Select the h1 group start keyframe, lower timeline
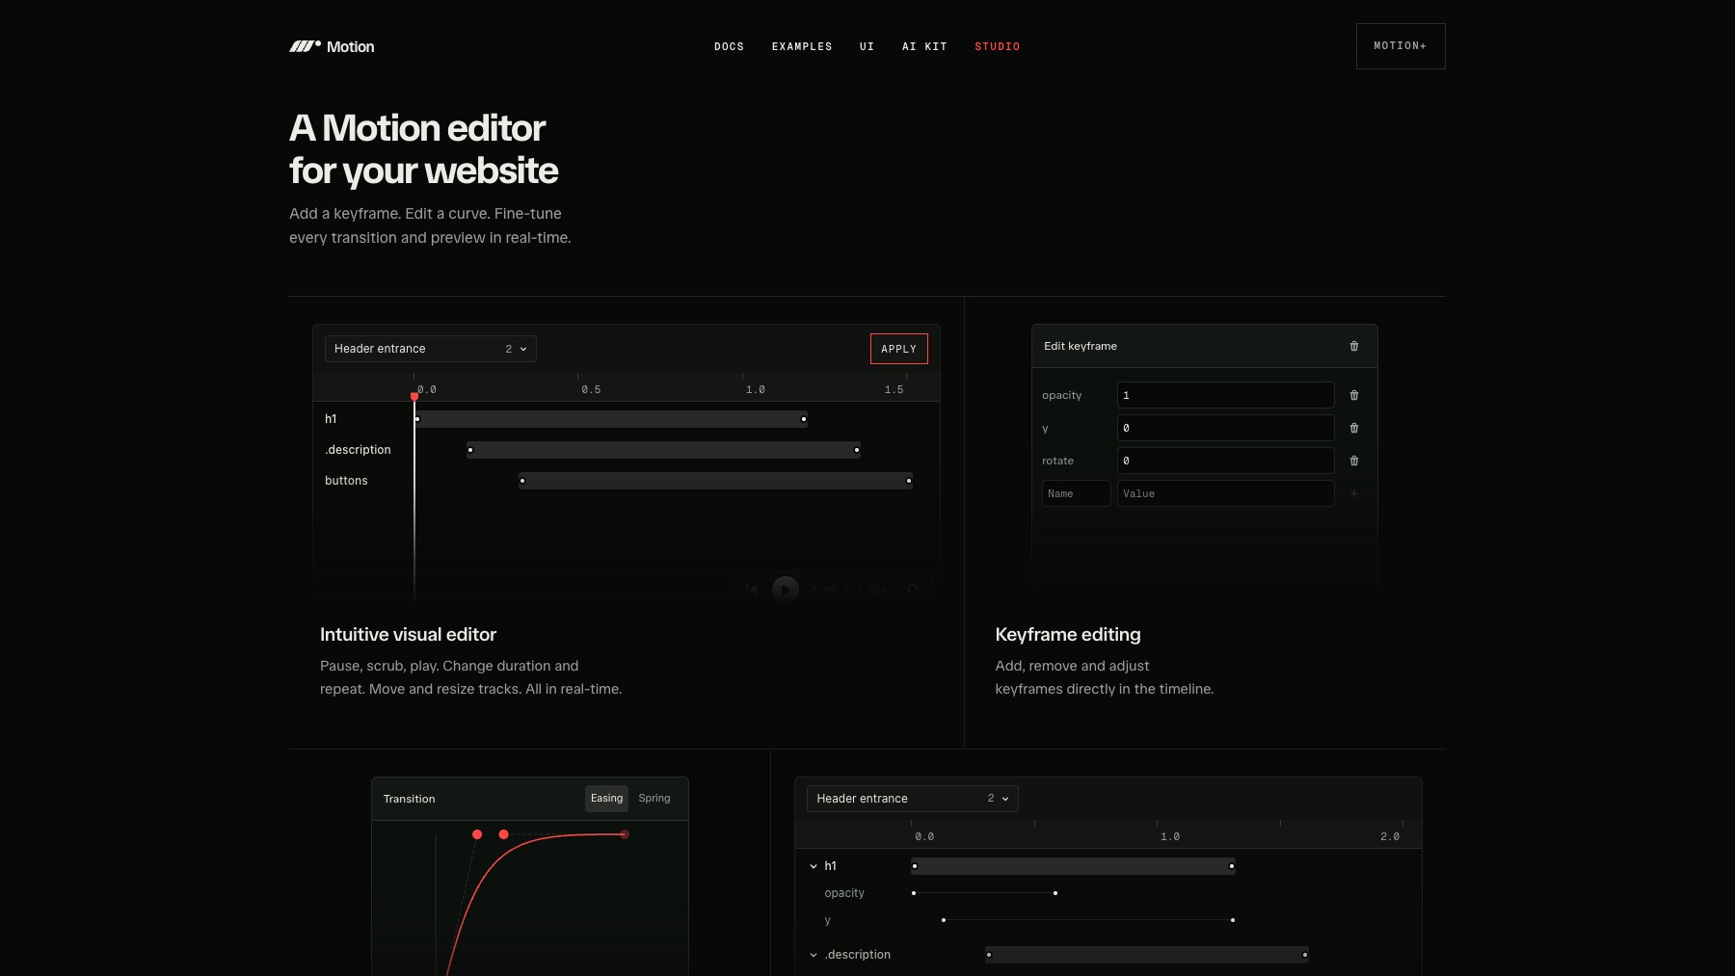The width and height of the screenshot is (1735, 976). tap(915, 866)
